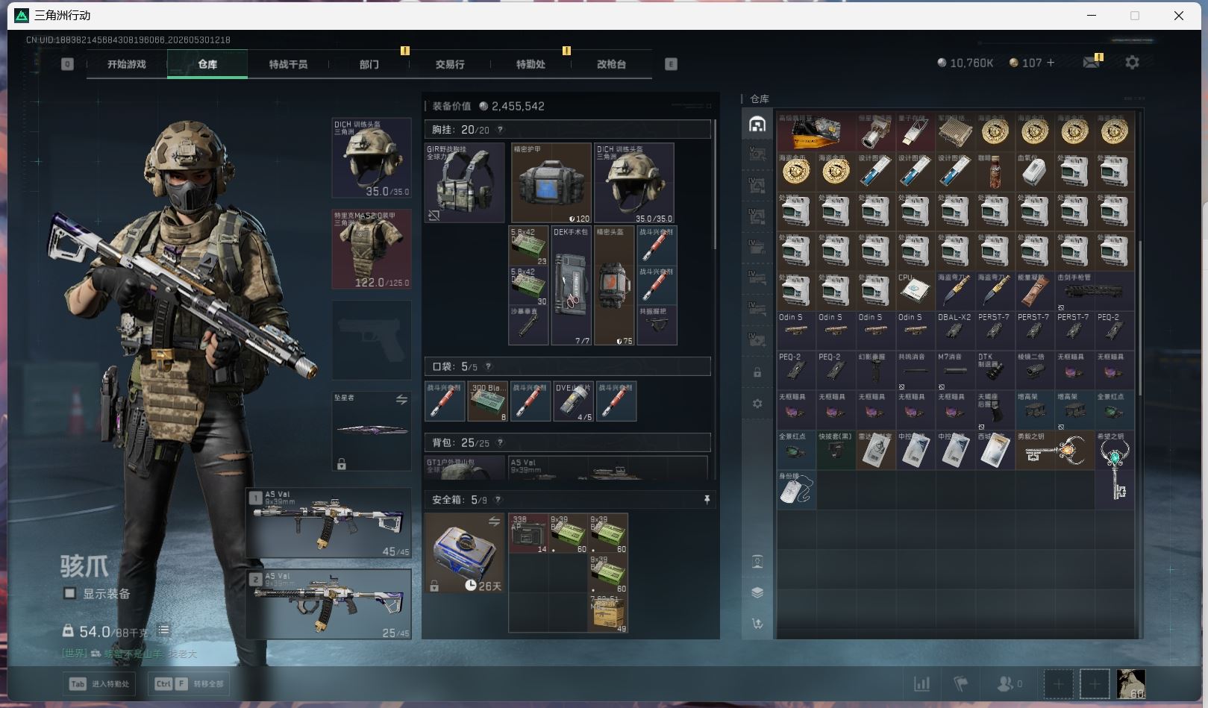
Task: Open the help icon next to 背包
Action: (500, 442)
